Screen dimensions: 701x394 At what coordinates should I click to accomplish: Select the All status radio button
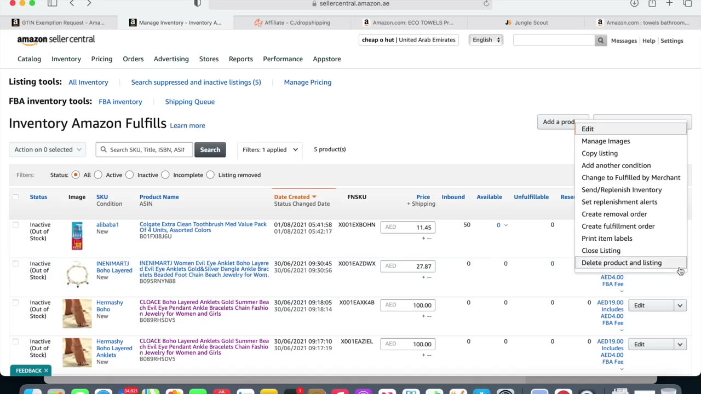tap(76, 175)
